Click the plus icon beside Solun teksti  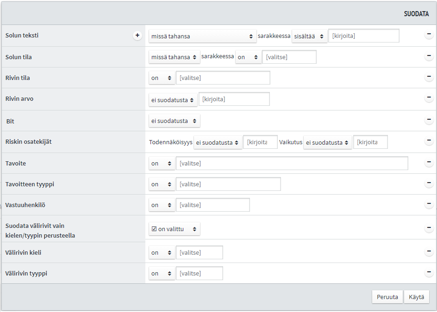137,36
